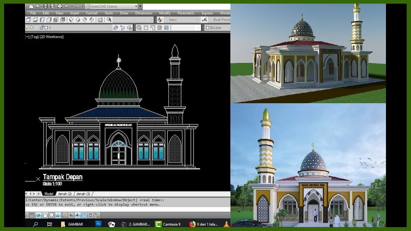Select the 2D Wireframe visual style cube icon

tap(29, 20)
